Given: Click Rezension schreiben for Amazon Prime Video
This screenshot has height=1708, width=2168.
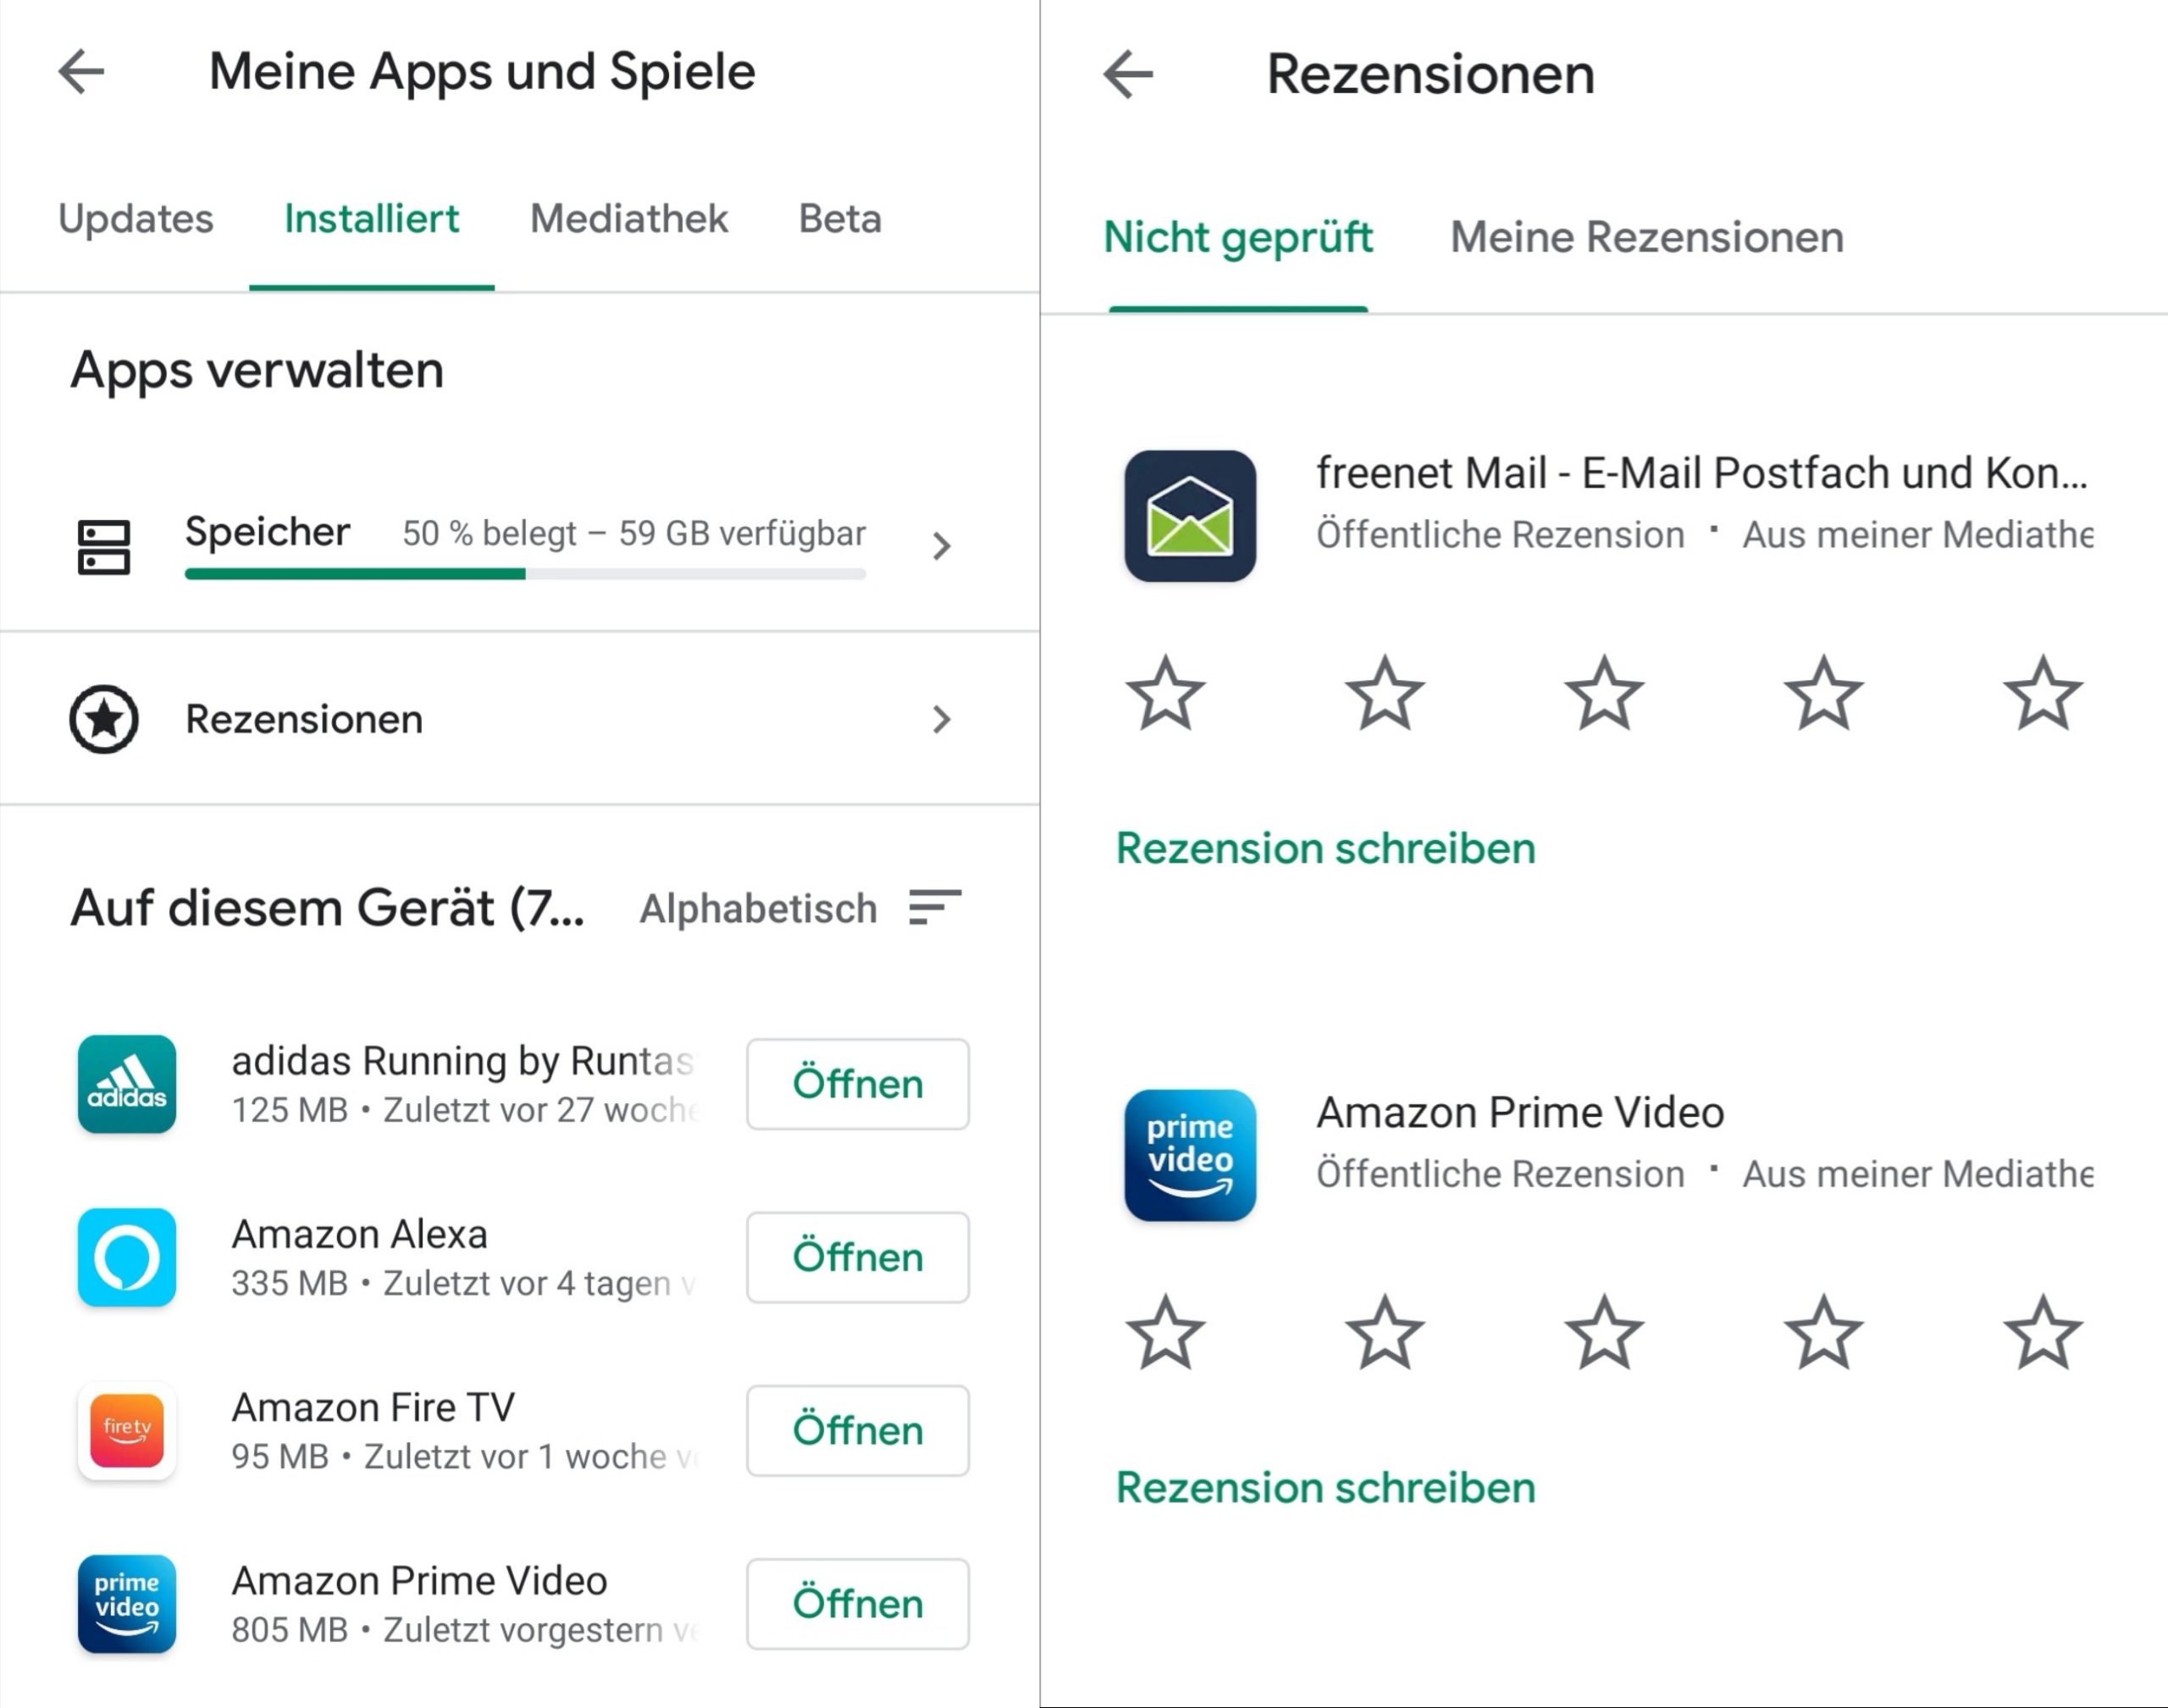Looking at the screenshot, I should coord(1326,1488).
